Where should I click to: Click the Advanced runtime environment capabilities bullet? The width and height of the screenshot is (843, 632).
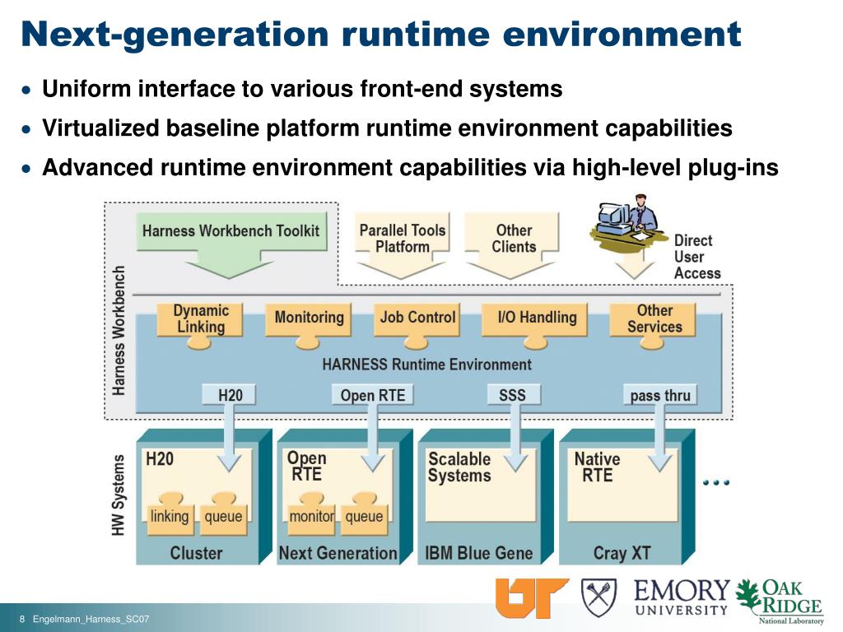coord(410,167)
